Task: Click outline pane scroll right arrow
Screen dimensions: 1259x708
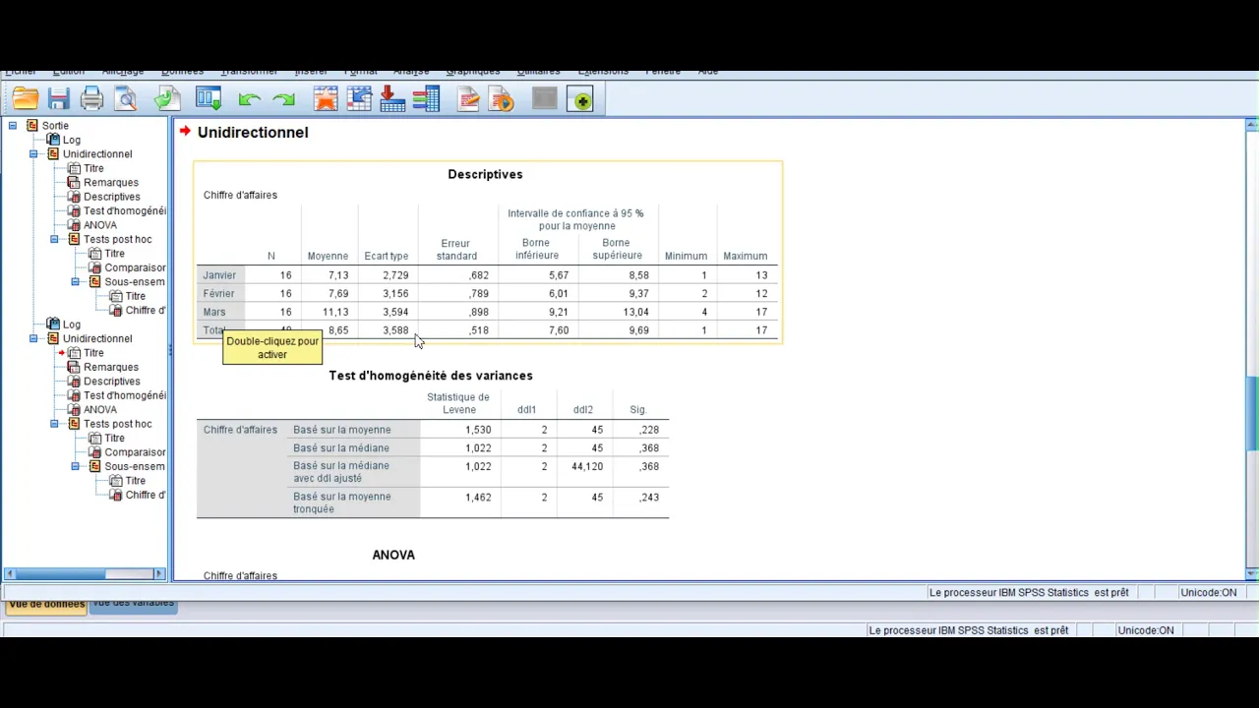Action: 159,573
